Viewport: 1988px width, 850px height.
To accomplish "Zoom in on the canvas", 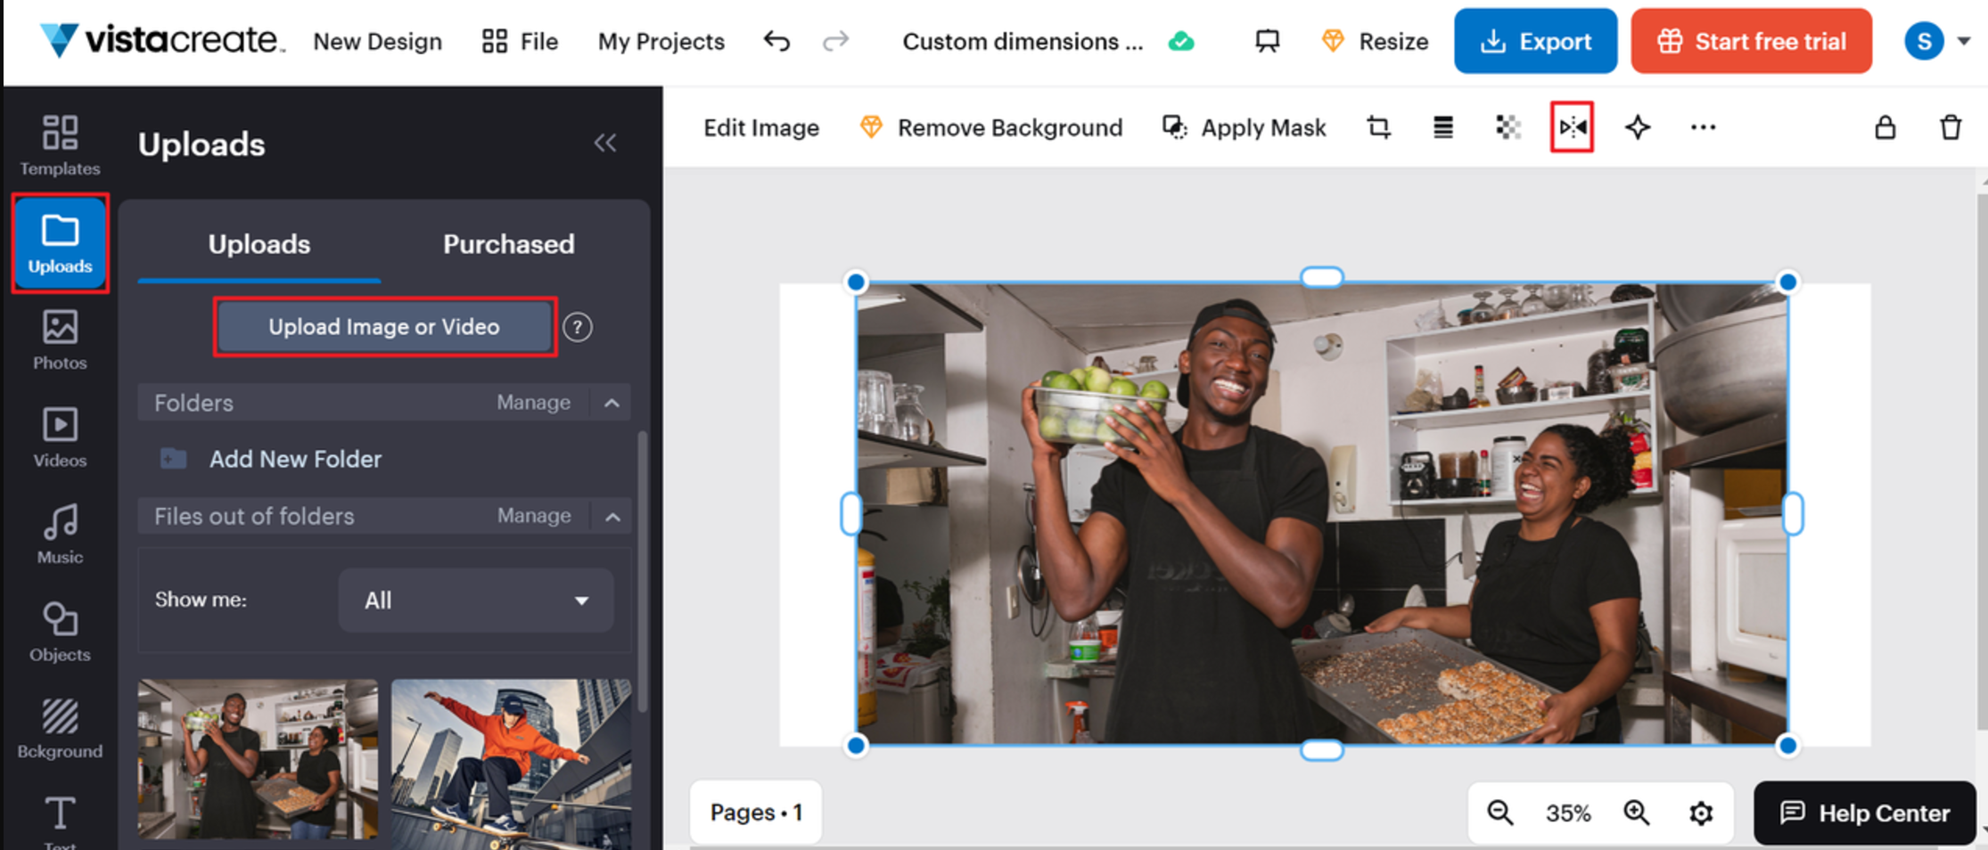I will click(x=1637, y=813).
